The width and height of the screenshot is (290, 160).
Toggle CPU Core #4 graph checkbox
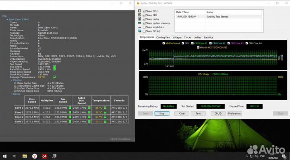pos(247,43)
